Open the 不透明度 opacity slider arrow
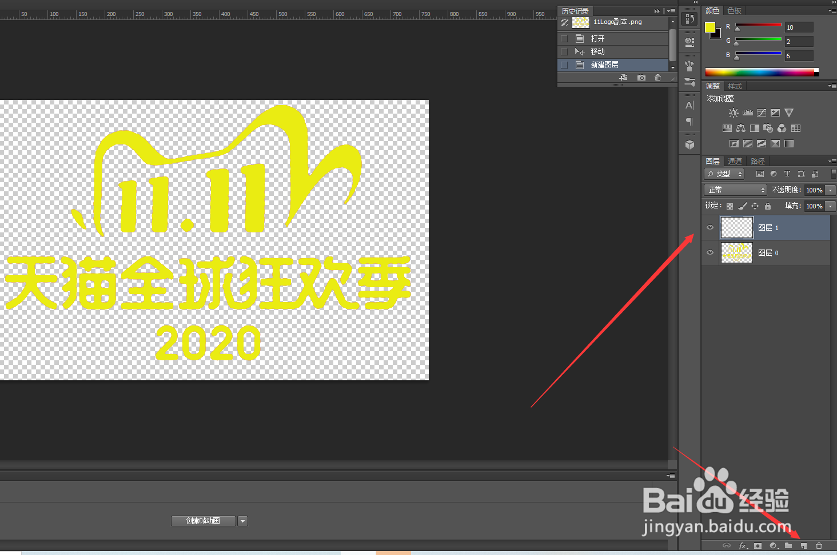Image resolution: width=837 pixels, height=555 pixels. pos(831,190)
